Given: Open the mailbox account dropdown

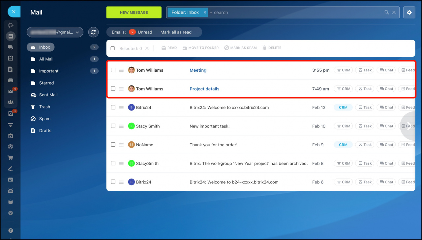Looking at the screenshot, I should coord(55,32).
